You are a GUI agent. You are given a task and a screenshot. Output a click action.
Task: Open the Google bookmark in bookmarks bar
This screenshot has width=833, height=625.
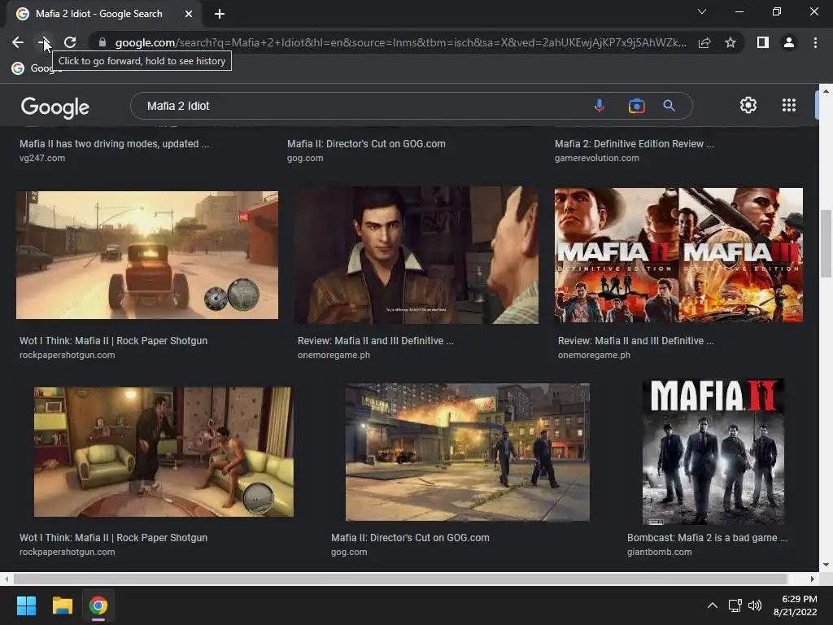click(37, 68)
